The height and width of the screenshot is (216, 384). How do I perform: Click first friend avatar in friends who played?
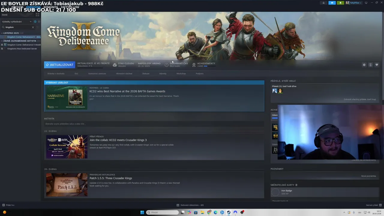[274, 91]
